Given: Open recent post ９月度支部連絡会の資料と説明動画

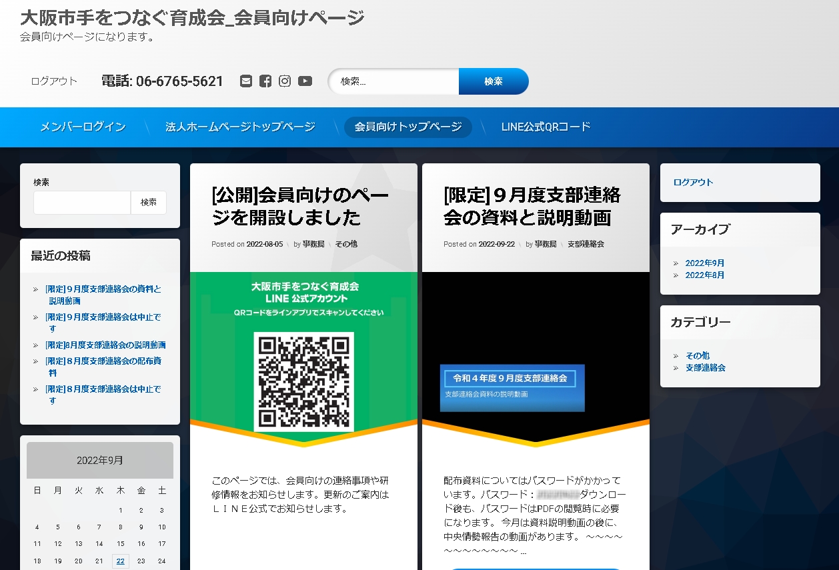Looking at the screenshot, I should [x=103, y=295].
